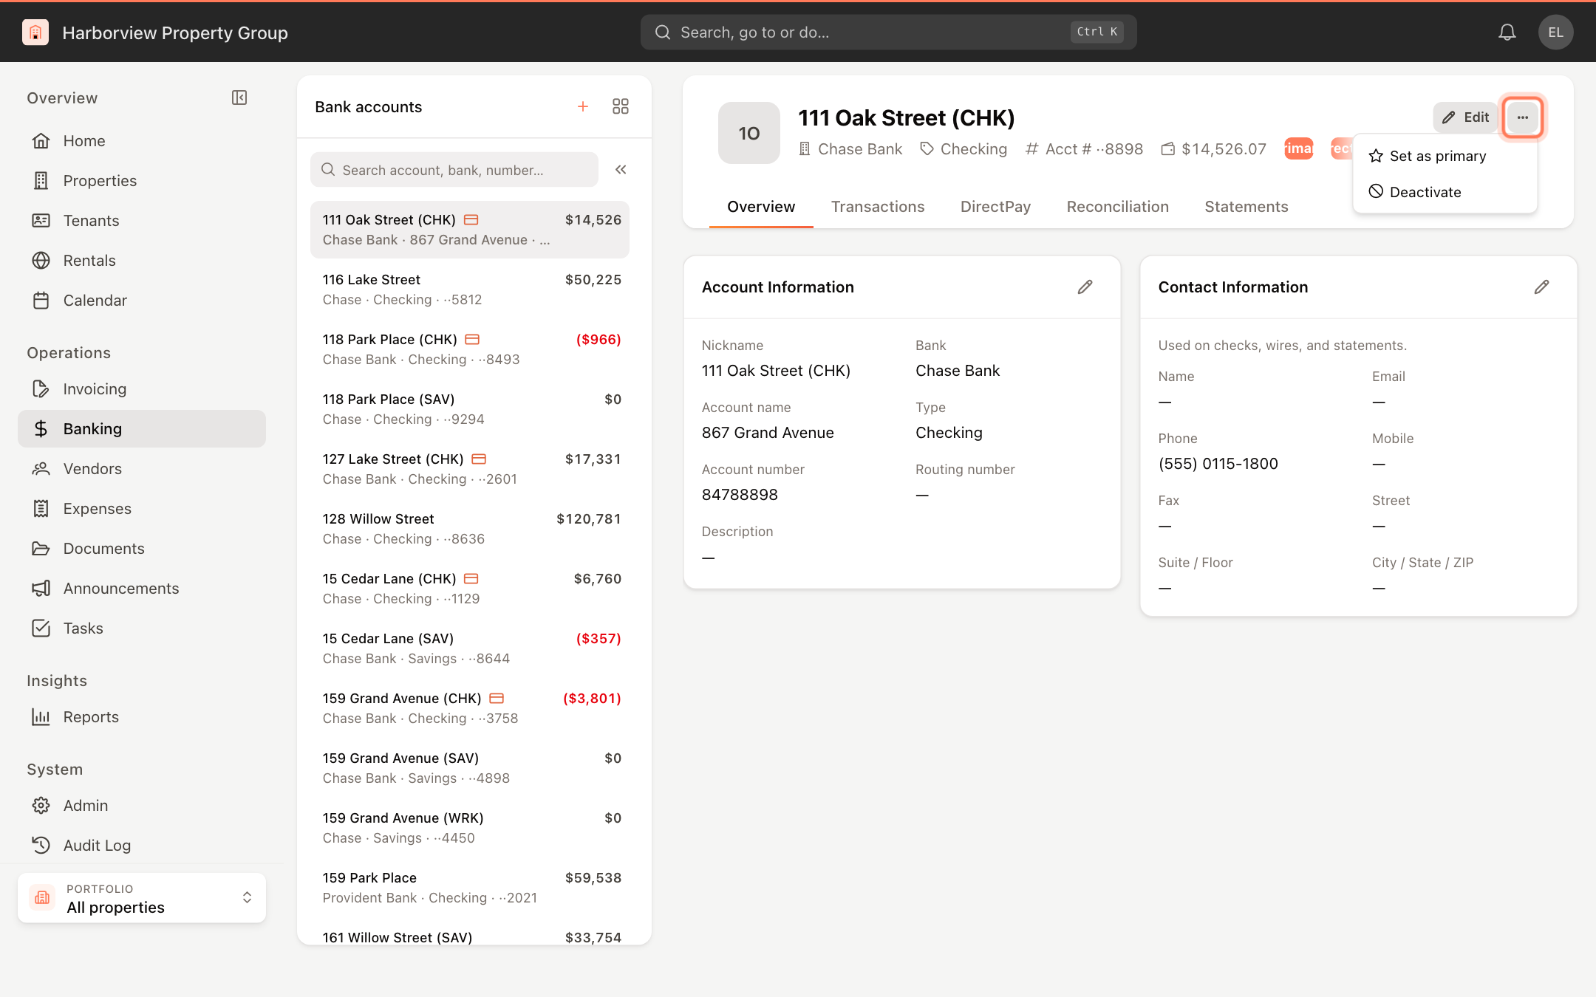This screenshot has width=1596, height=997.
Task: Select 15 Cedar Lane (SAV) account
Action: [x=470, y=648]
